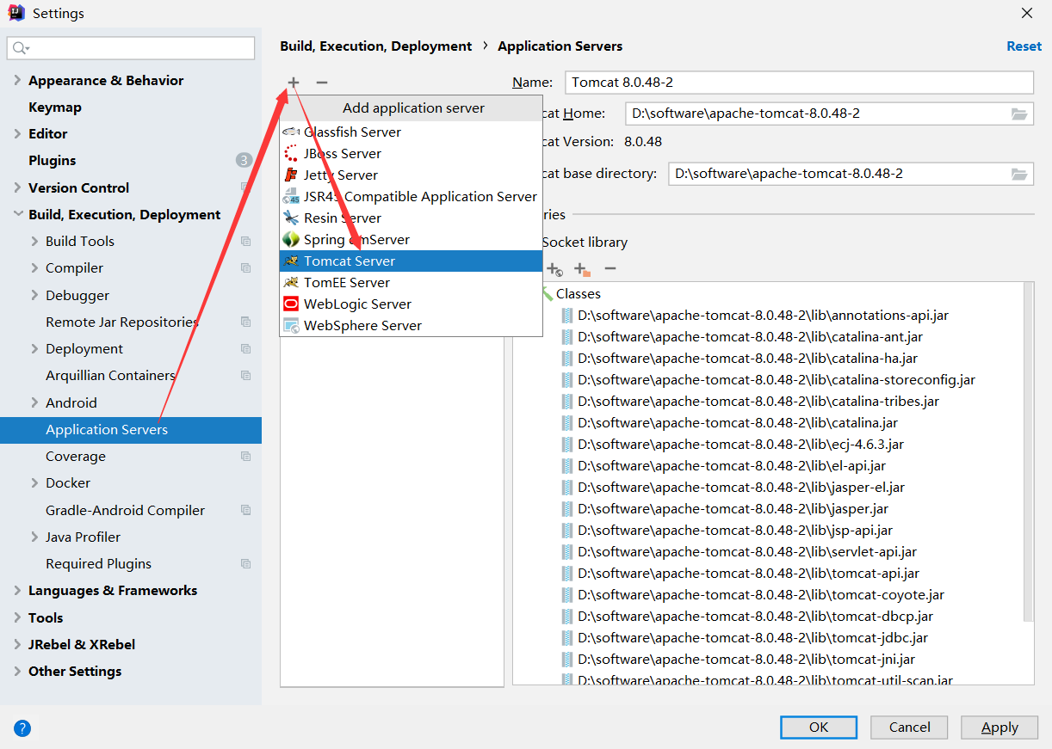
Task: Click project-level icon beside Compiler
Action: point(246,268)
